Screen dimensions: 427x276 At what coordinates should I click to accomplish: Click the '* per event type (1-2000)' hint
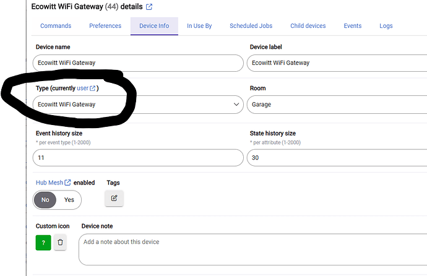(x=63, y=142)
